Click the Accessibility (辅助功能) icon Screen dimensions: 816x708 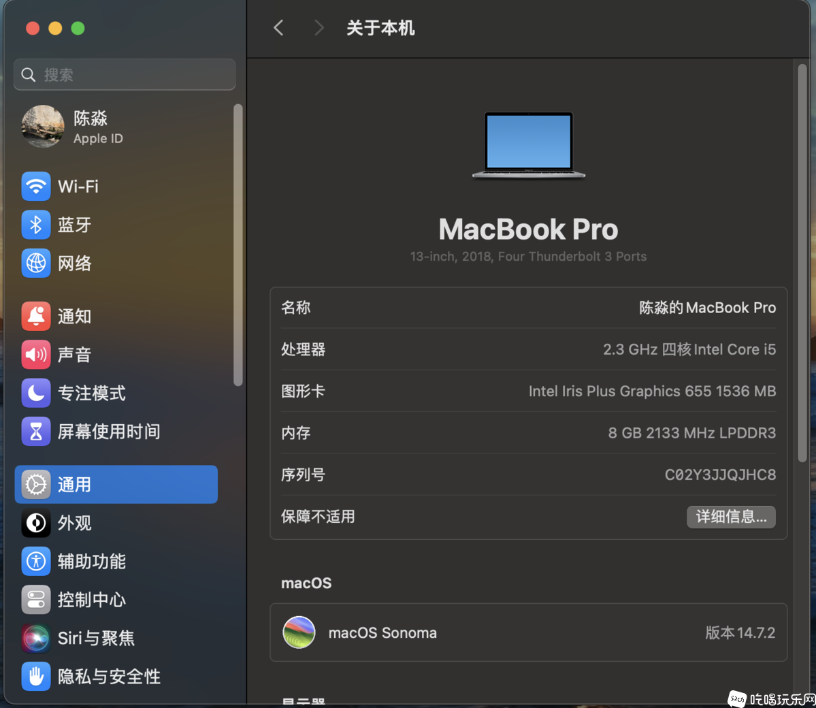coord(36,561)
